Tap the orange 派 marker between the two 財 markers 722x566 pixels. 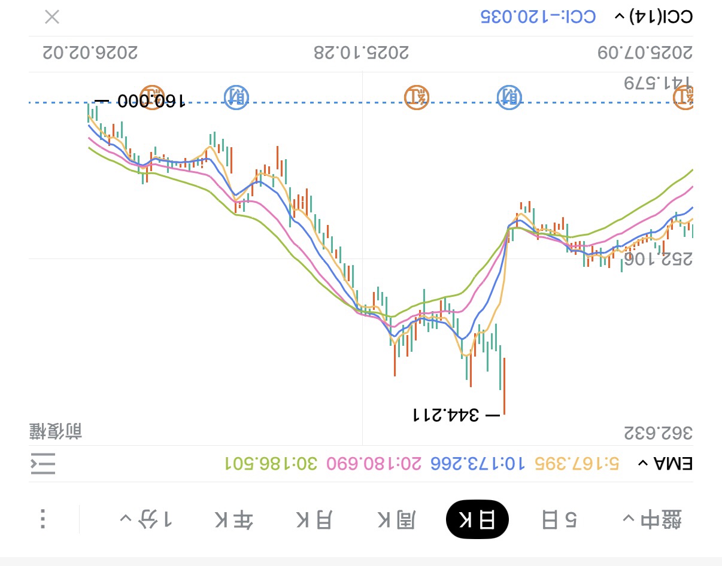click(x=417, y=96)
